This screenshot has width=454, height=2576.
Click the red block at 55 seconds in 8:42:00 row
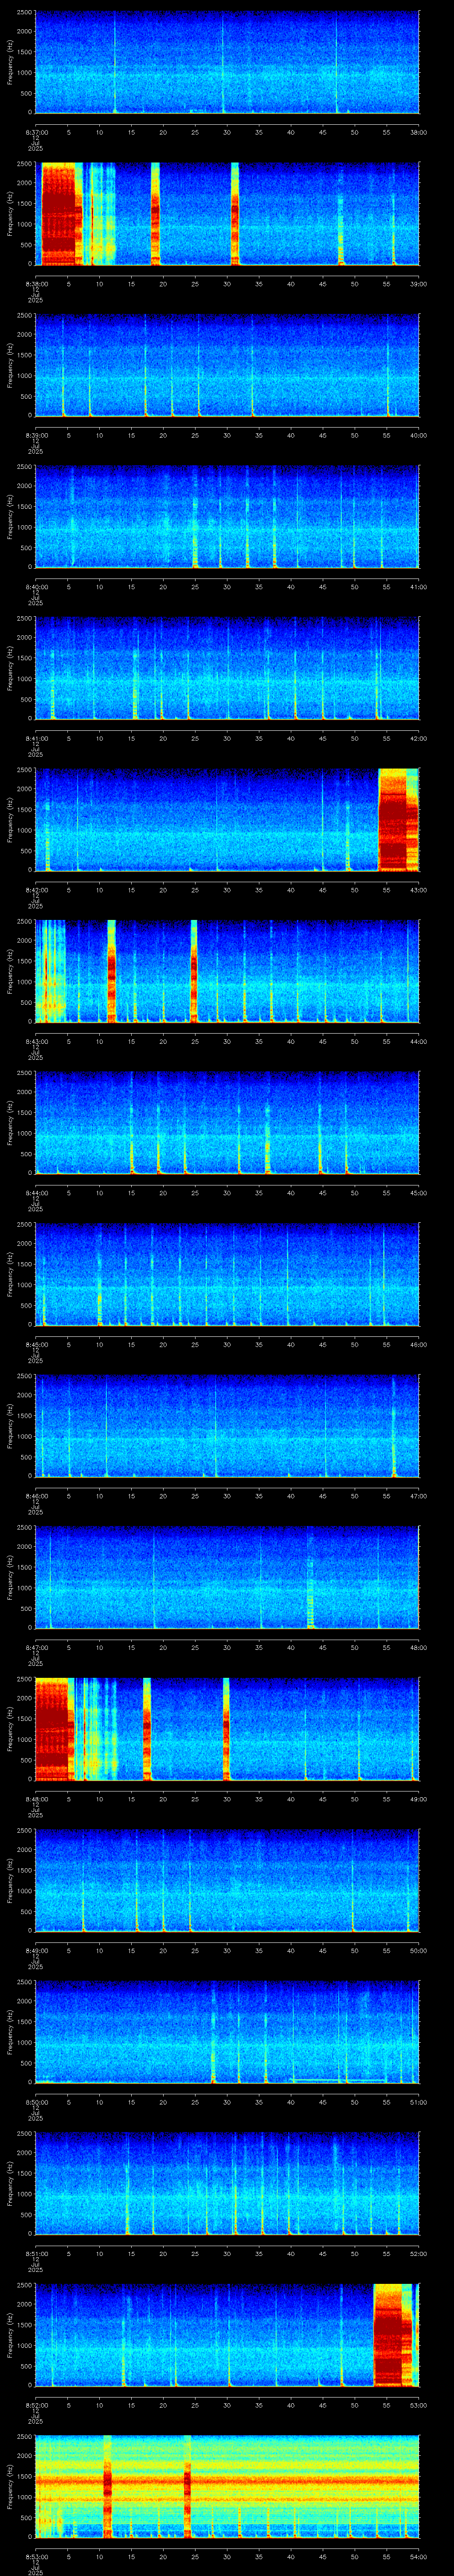(398, 820)
